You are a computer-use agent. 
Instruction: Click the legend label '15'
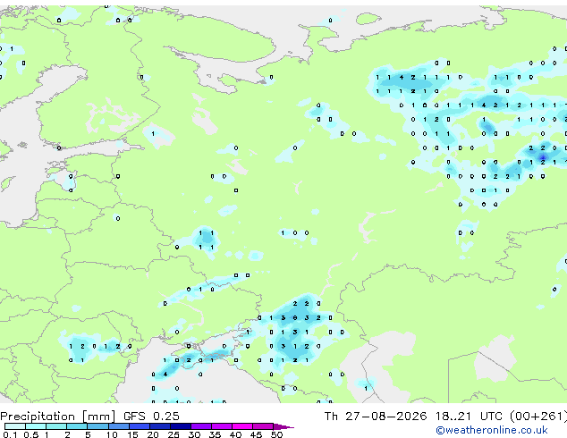click(132, 434)
